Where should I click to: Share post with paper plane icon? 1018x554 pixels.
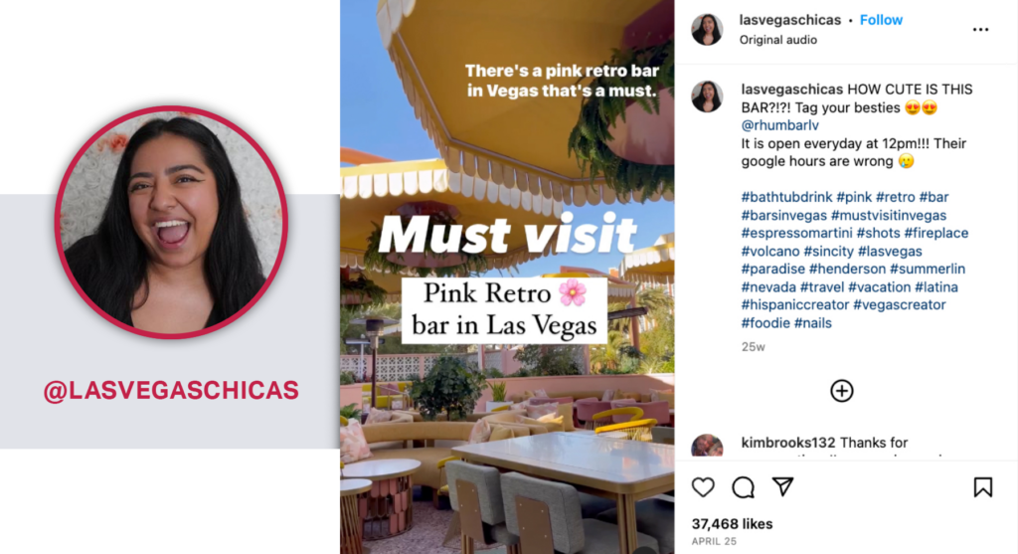coord(783,486)
